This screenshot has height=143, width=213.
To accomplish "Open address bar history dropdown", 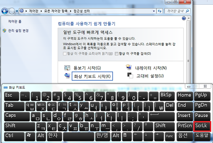I will [154, 11].
